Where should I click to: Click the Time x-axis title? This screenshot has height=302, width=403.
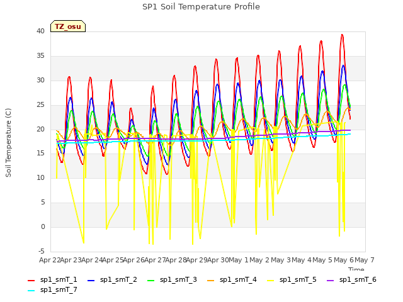point(356,269)
